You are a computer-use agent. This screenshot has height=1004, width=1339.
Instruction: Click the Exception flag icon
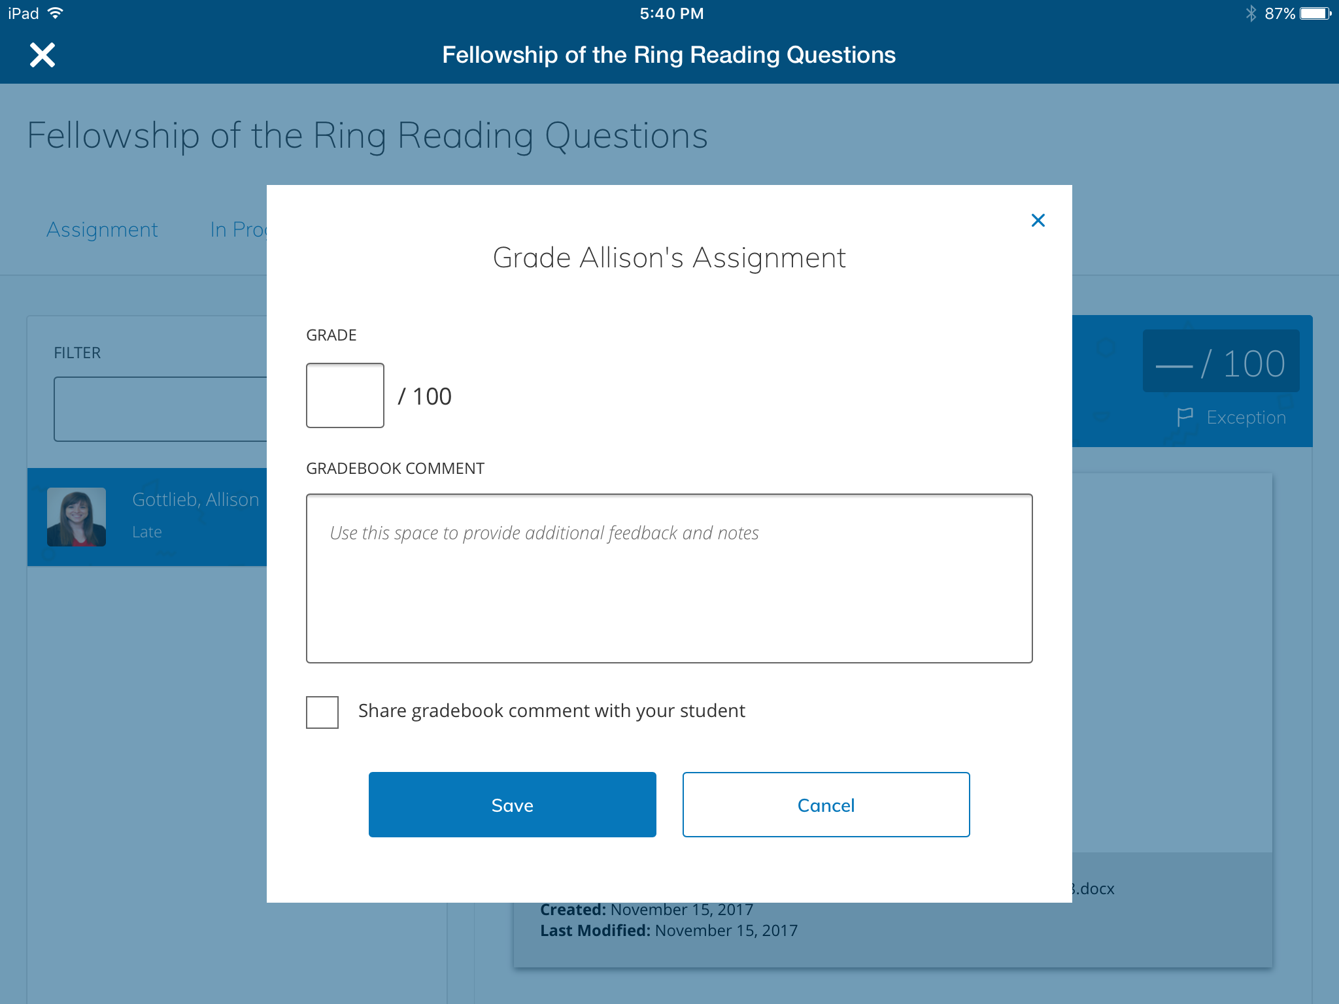click(x=1185, y=417)
